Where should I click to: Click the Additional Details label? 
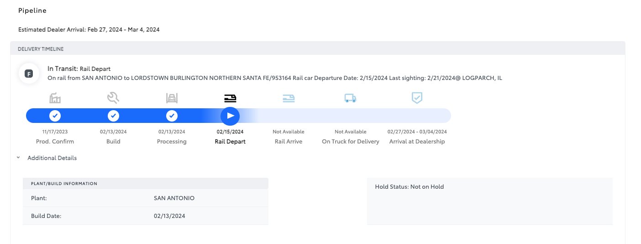[52, 158]
